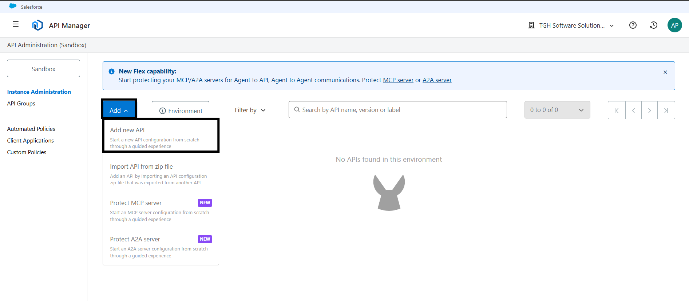The image size is (689, 301).
Task: Go to first page of results
Action: click(617, 110)
